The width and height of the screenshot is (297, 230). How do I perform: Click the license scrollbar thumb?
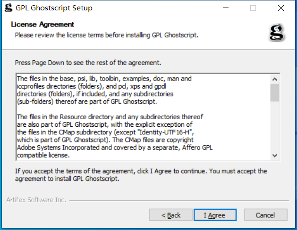point(275,92)
